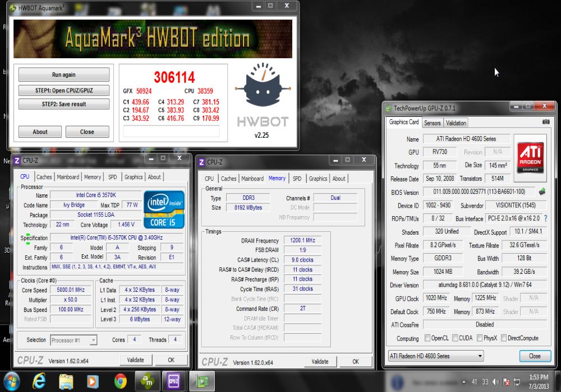Viewport: 561px width, 392px height.
Task: Click the GPU-Z BIOS save chip icon
Action: [542, 192]
